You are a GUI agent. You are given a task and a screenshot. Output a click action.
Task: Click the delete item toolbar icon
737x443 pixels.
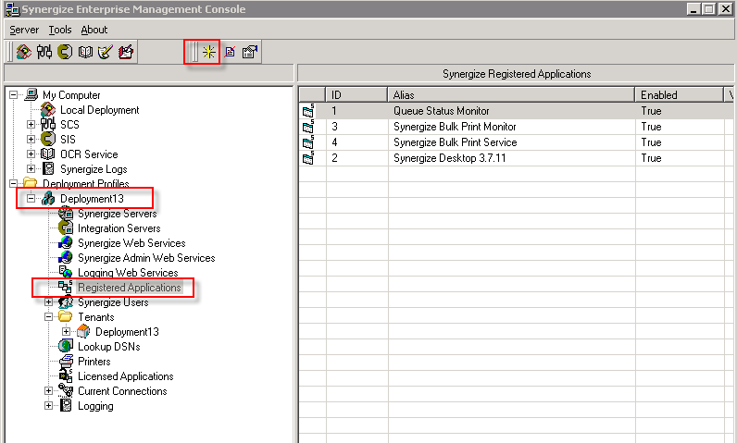230,52
